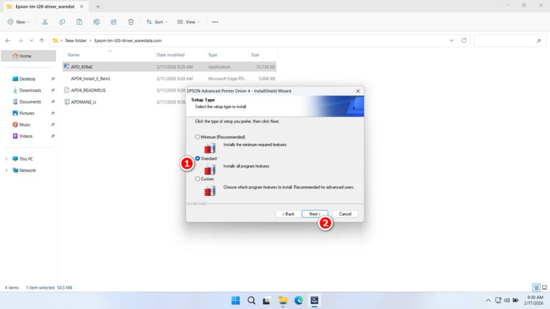Open Microsoft Edge from the taskbar
The image size is (550, 309).
pyautogui.click(x=299, y=300)
